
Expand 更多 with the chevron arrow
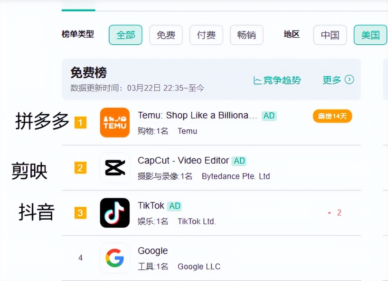tap(338, 80)
